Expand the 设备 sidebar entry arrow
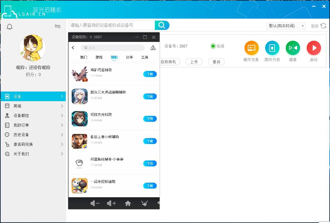The image size is (330, 223). tap(62, 96)
